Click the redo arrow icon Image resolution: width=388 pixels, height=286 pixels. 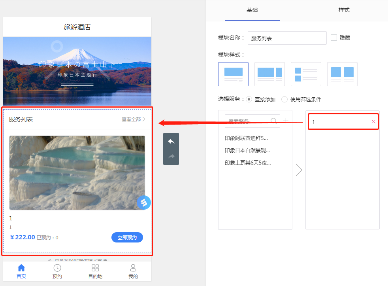pos(171,157)
